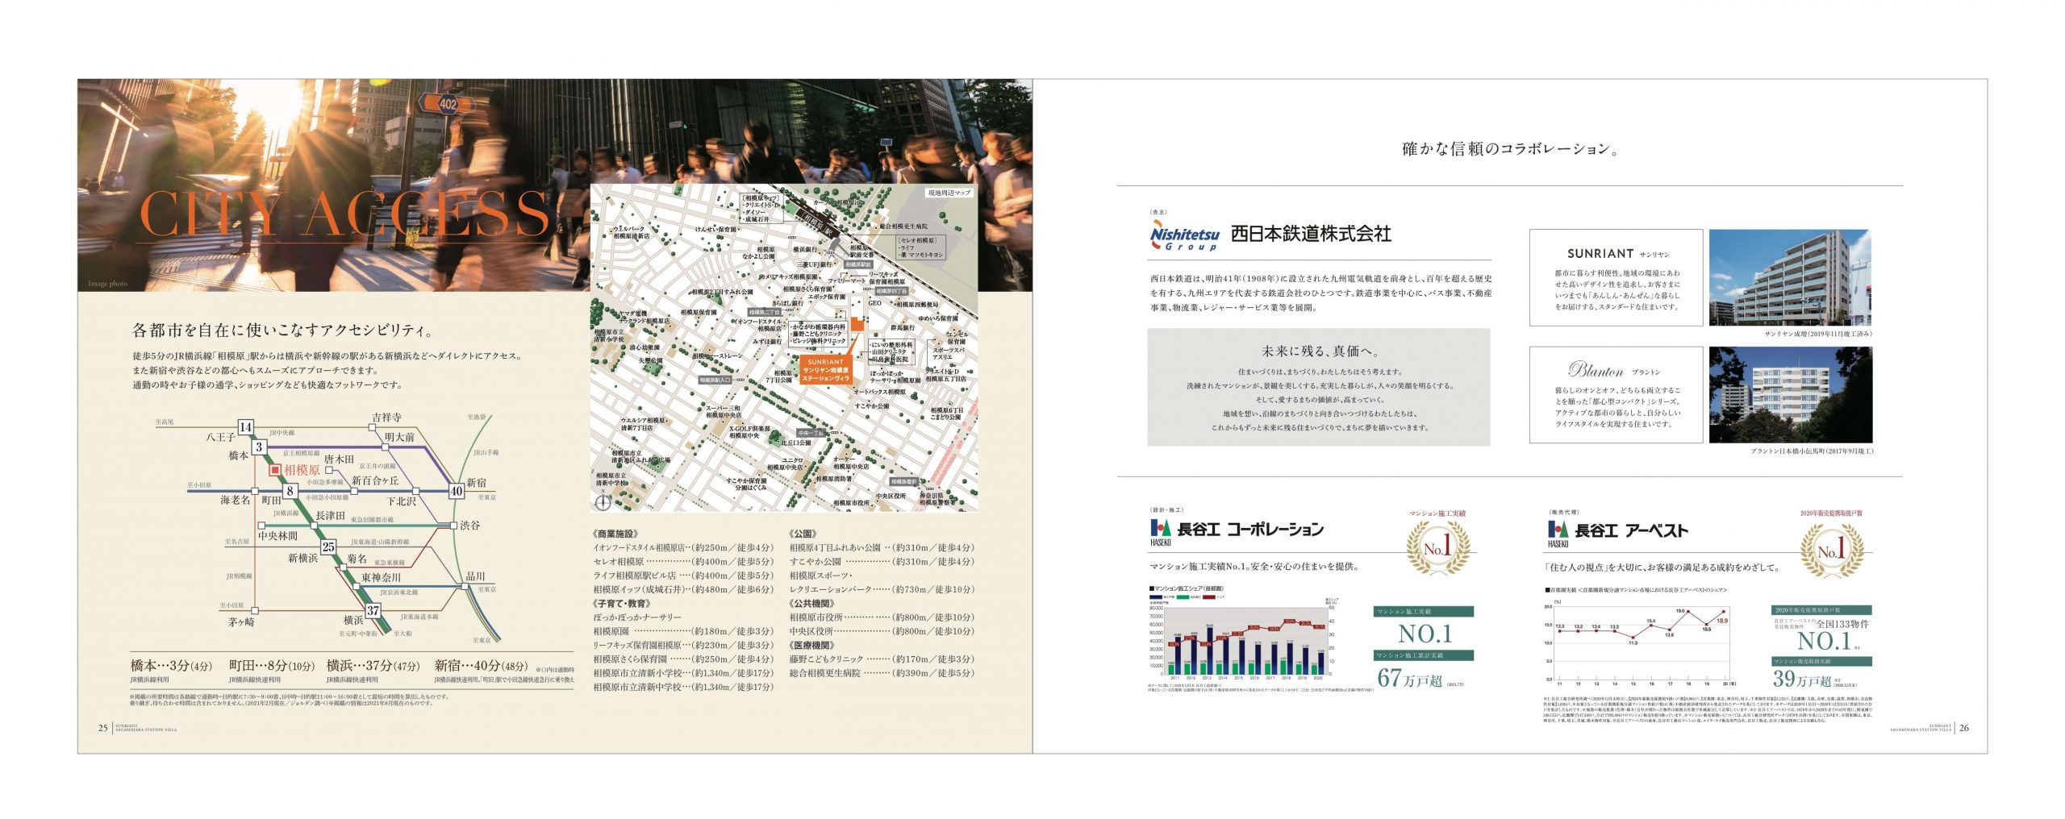Click the Haseko logo beside 長谷工 アーベスト
The width and height of the screenshot is (2065, 819).
[x=1557, y=533]
